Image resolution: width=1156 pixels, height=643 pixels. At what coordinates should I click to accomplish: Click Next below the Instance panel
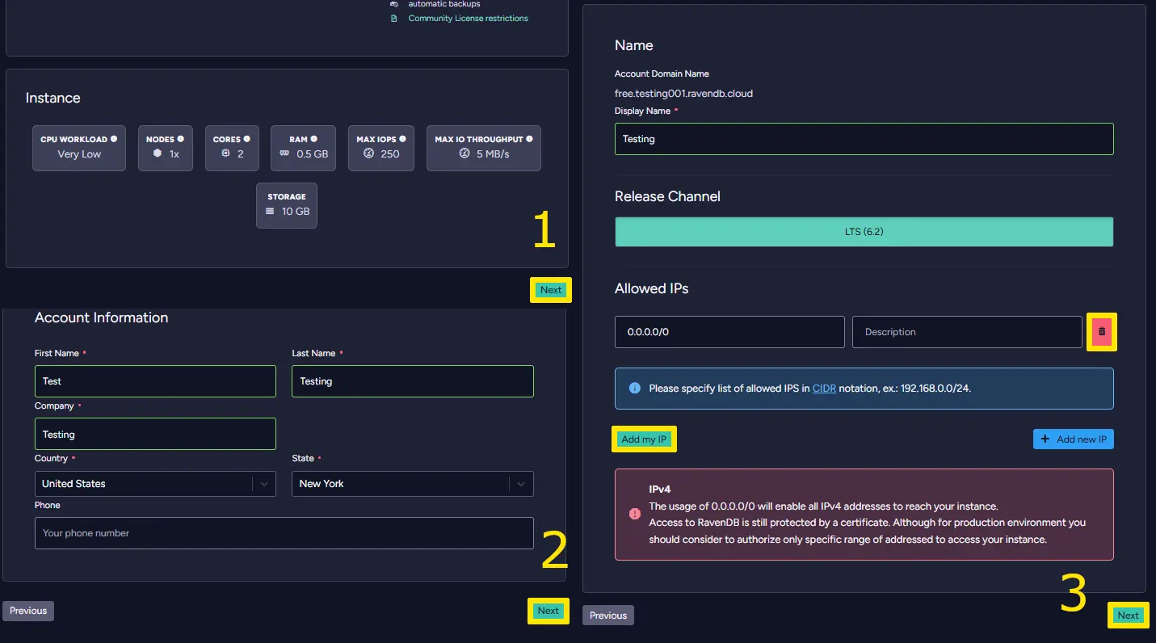coord(551,290)
